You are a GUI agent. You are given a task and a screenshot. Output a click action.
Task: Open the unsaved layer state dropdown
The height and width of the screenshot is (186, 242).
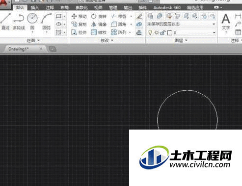tap(181, 24)
